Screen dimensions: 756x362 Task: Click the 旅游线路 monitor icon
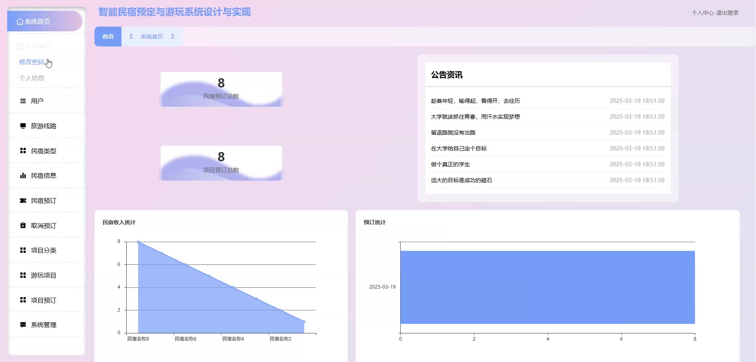click(x=23, y=126)
